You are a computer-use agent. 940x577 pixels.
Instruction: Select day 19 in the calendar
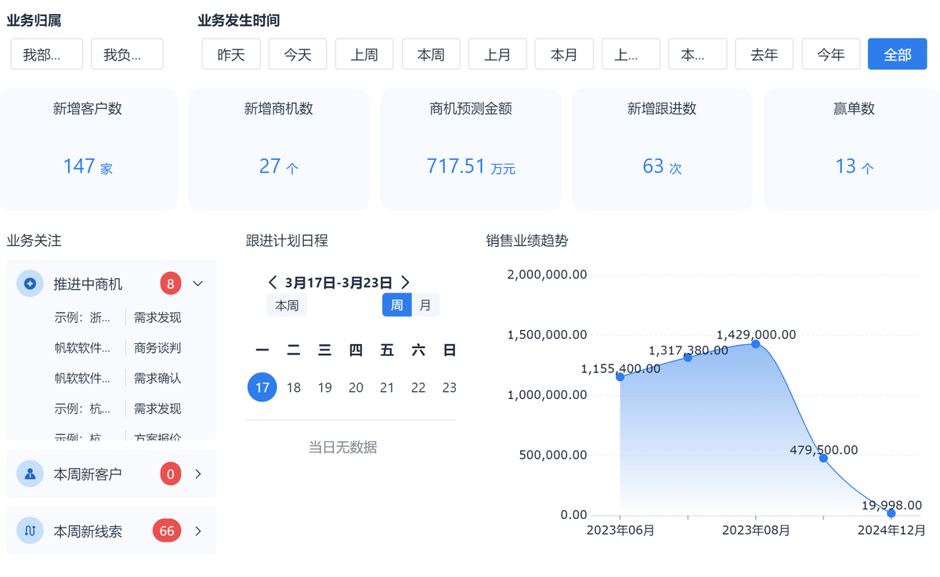pos(325,387)
